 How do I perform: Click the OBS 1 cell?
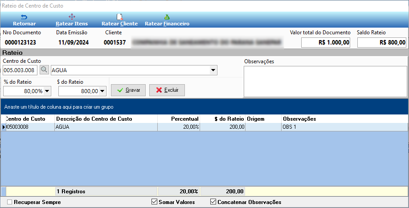[x=344, y=127]
